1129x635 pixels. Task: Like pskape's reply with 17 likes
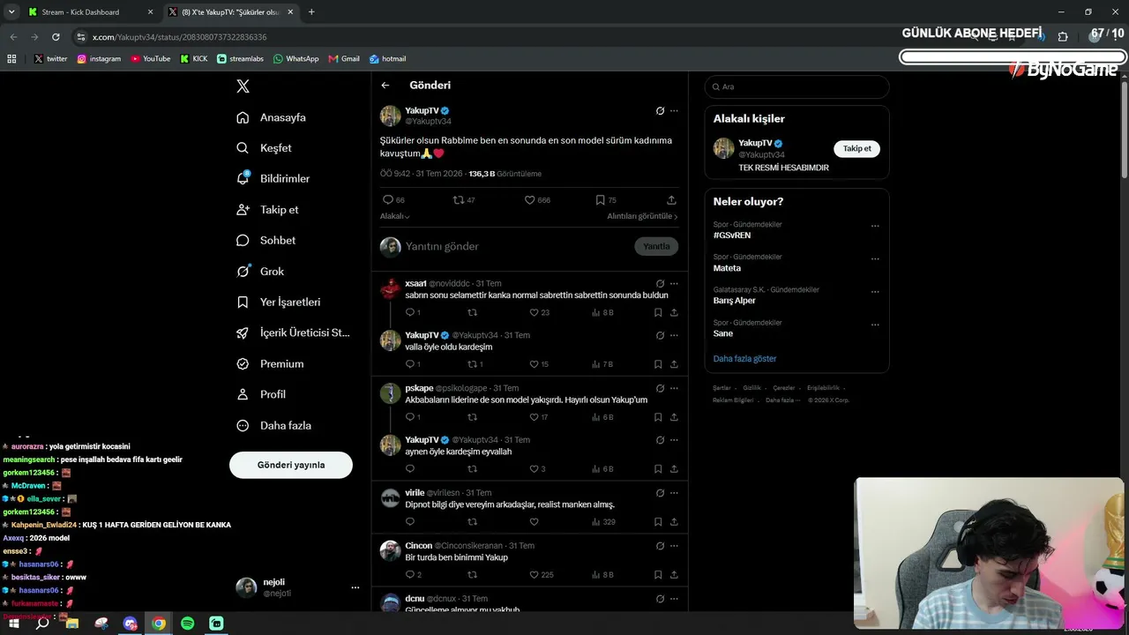pos(534,417)
